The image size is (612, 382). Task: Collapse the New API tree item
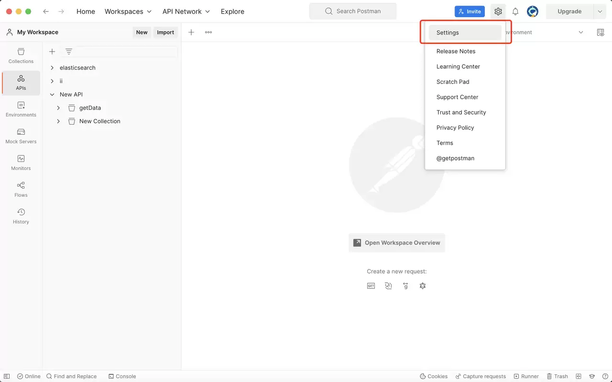52,95
